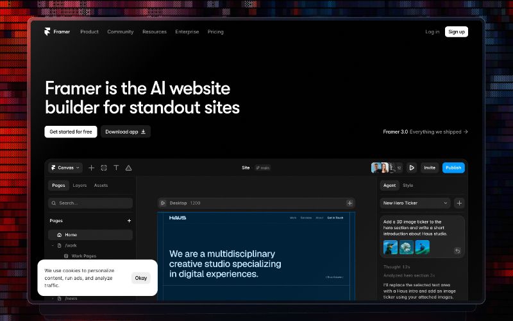Switch to the Assets tab
Screen dimensions: 513x321
pos(101,186)
